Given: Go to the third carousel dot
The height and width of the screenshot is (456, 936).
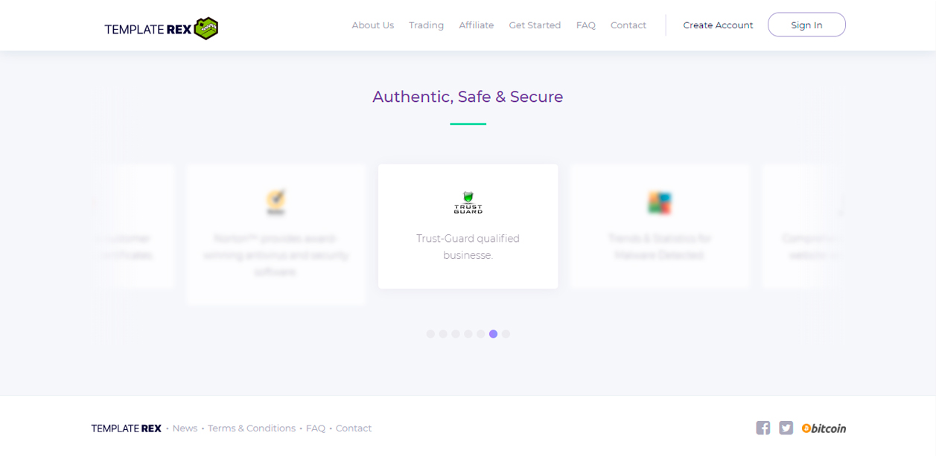Looking at the screenshot, I should (456, 334).
